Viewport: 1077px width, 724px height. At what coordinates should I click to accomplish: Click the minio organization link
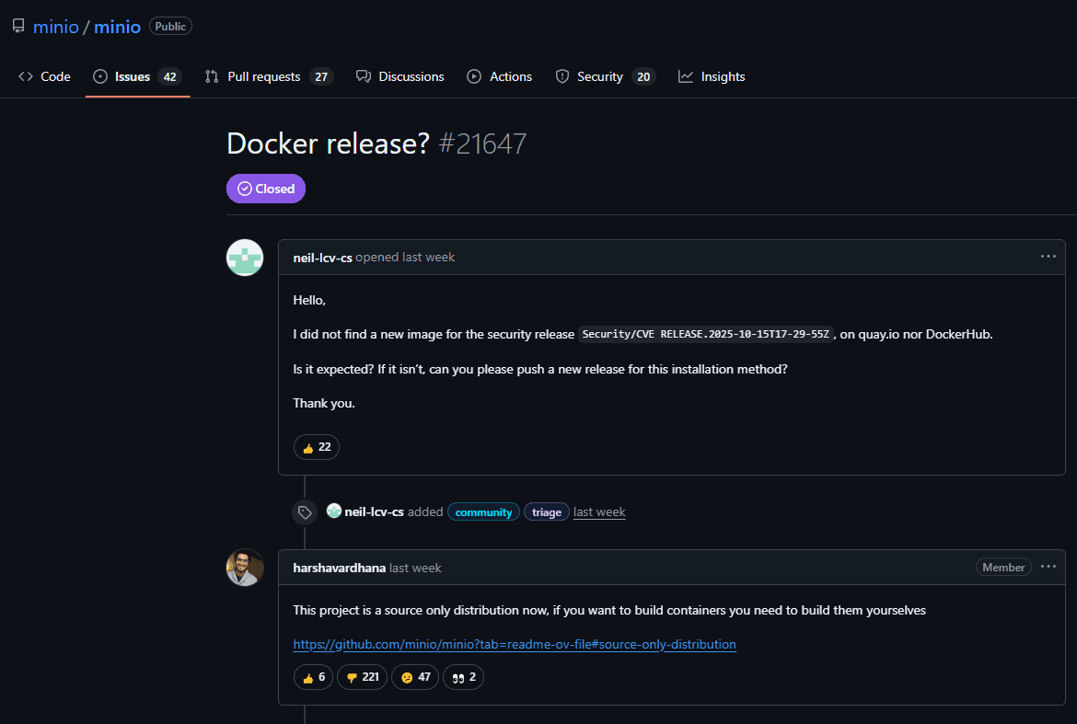[x=55, y=27]
